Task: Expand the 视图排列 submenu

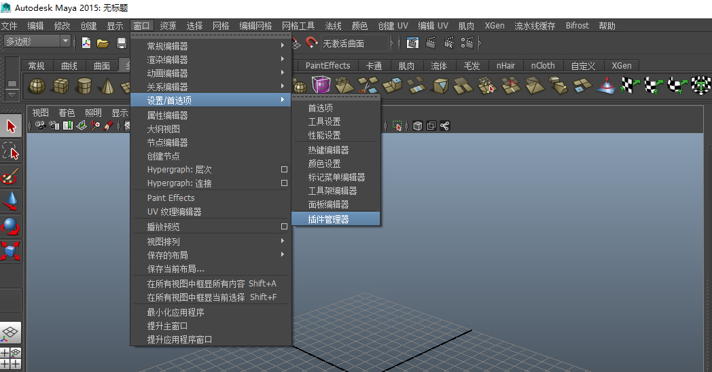Action: point(211,242)
